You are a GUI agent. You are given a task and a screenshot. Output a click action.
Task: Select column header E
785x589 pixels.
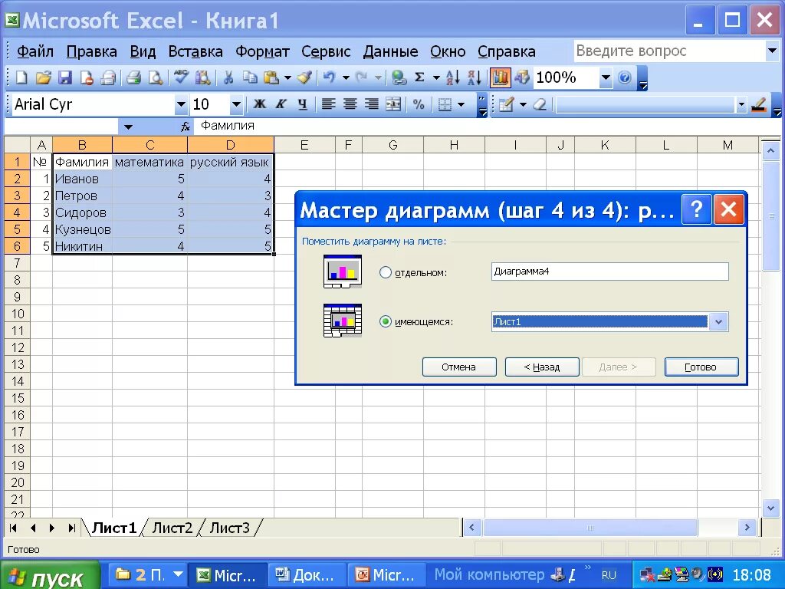pos(304,145)
